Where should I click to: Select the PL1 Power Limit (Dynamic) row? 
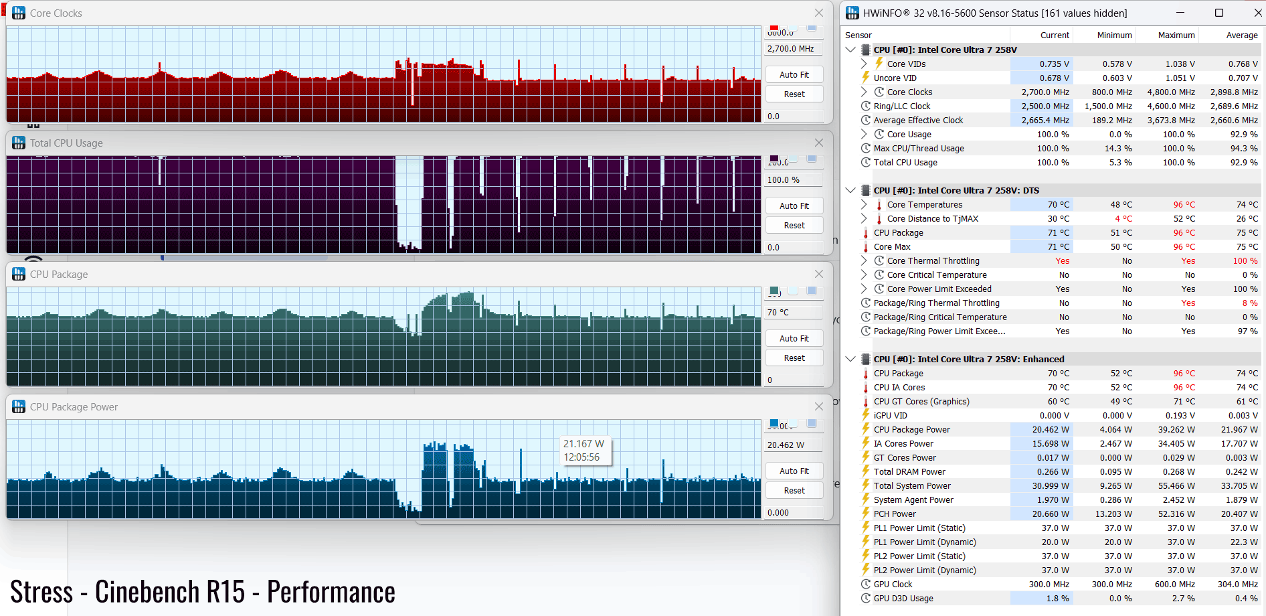pyautogui.click(x=1052, y=542)
